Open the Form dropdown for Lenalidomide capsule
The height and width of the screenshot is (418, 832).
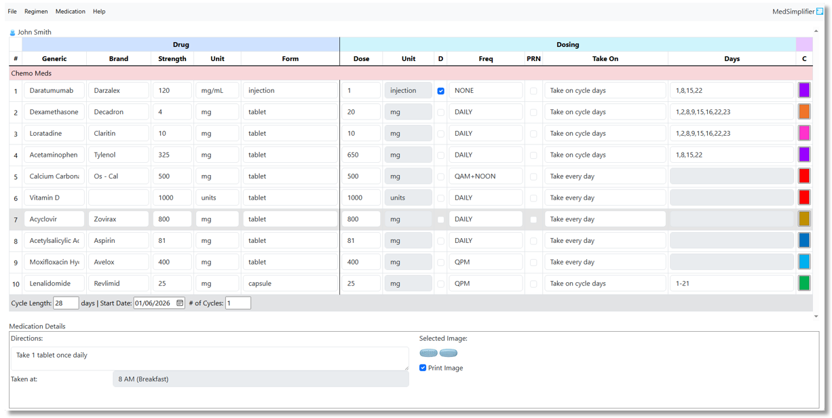(x=290, y=284)
